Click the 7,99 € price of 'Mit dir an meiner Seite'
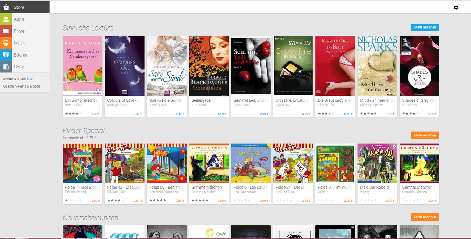This screenshot has width=471, height=239. (x=390, y=114)
